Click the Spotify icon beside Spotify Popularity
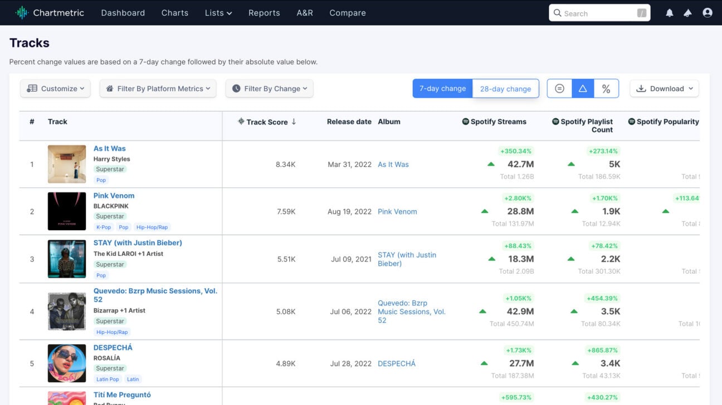Viewport: 722px width, 405px height. 631,121
